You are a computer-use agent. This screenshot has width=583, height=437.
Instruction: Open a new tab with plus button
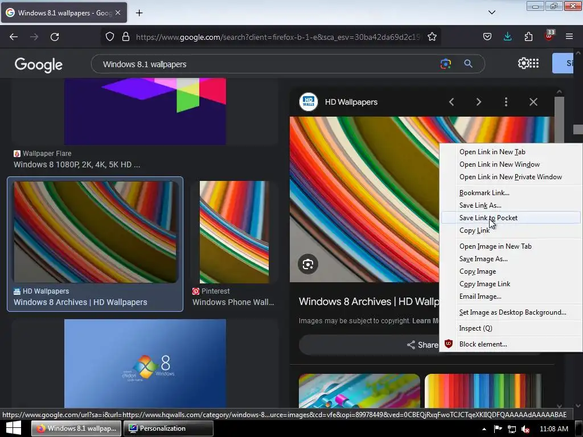click(x=139, y=13)
